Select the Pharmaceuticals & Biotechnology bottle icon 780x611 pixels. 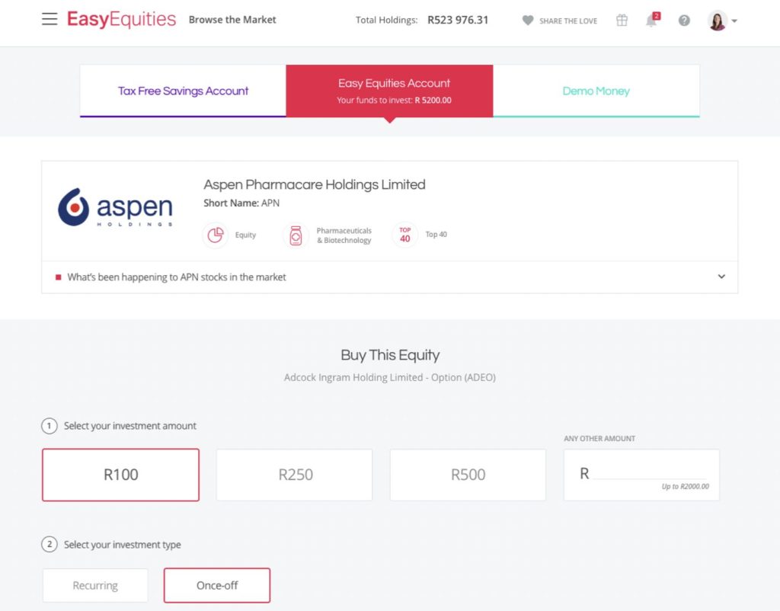pyautogui.click(x=296, y=235)
